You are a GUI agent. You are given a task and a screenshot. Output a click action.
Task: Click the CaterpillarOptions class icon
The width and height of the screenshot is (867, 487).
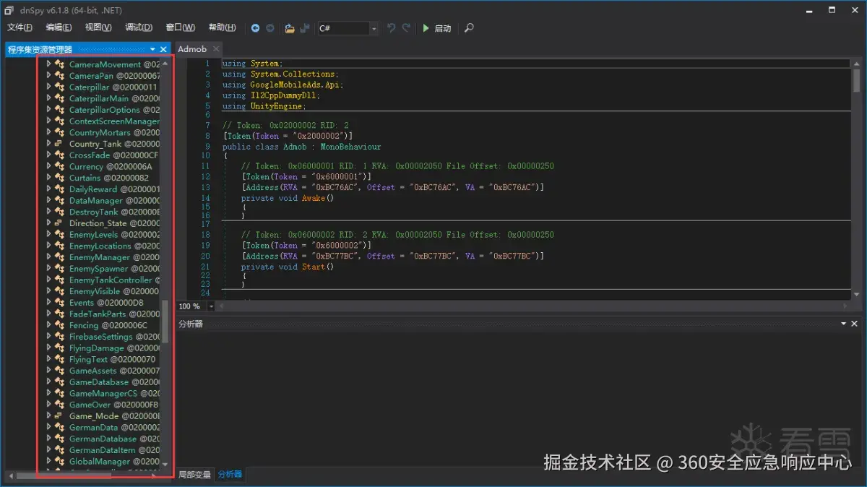coord(60,110)
